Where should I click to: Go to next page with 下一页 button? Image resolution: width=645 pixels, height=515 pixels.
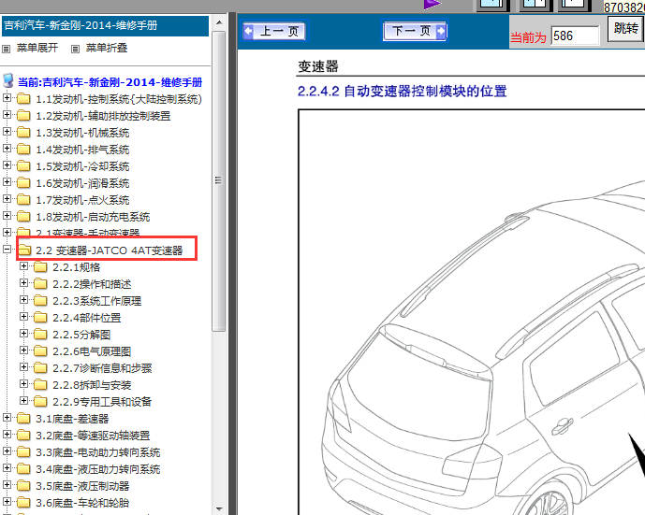tap(415, 31)
